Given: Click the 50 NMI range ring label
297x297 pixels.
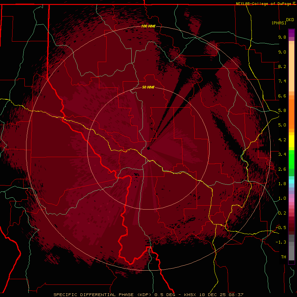Looking at the screenshot, I should [x=148, y=87].
